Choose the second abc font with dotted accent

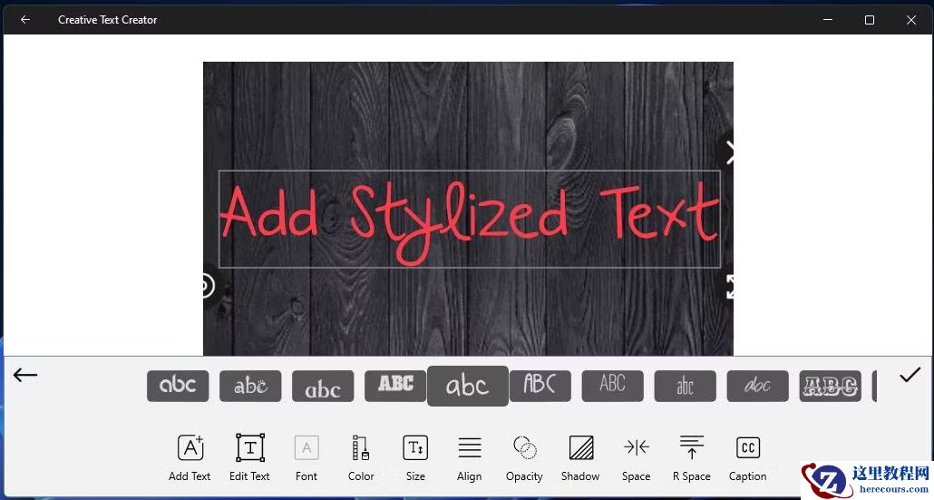250,386
